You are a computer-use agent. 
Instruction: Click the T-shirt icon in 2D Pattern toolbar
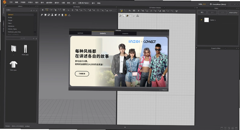176,11
